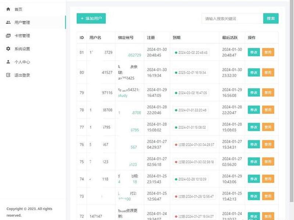Click the expiry tag 2024-02-28 10:12:09

tap(190, 179)
